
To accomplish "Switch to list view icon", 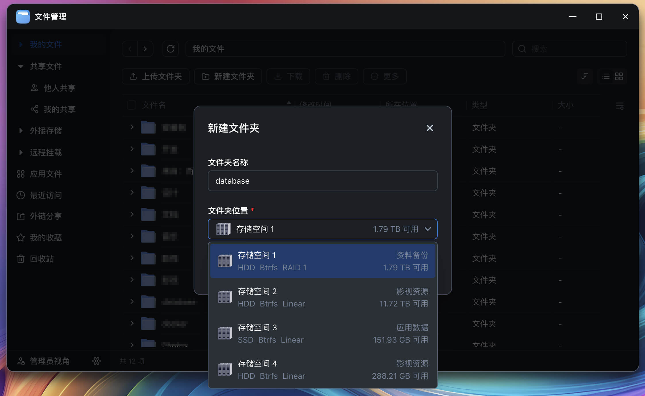I will pos(606,76).
